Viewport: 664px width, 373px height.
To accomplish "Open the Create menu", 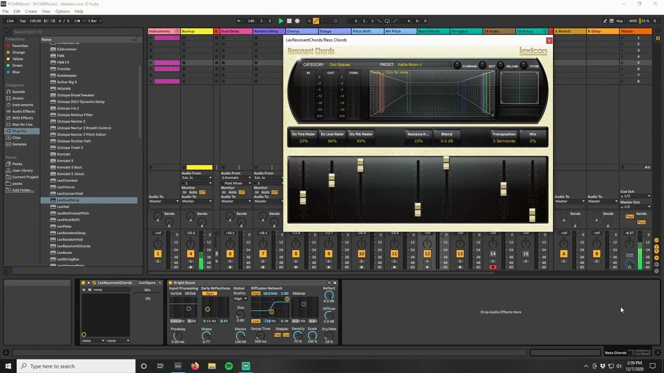I will tap(31, 11).
